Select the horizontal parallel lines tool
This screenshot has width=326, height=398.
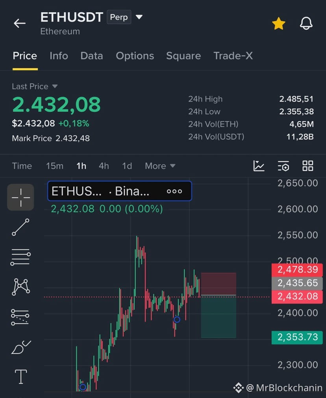pos(20,257)
